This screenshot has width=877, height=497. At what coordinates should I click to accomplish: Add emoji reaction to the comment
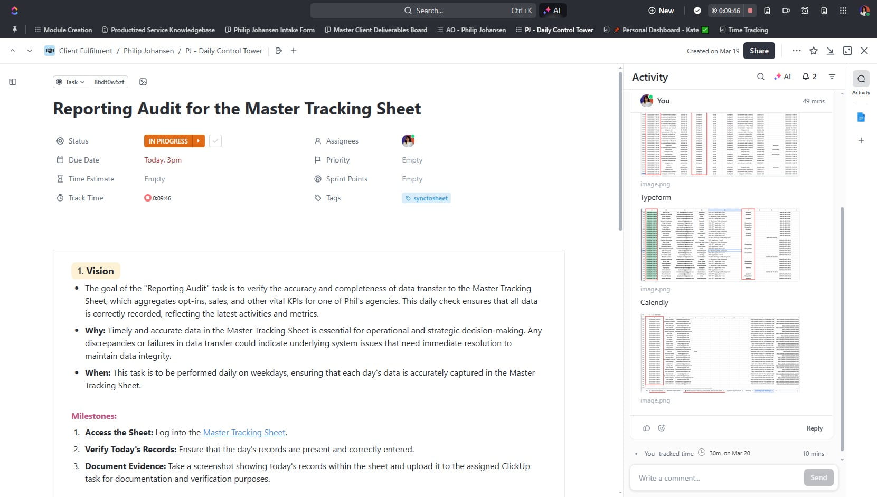[662, 428]
